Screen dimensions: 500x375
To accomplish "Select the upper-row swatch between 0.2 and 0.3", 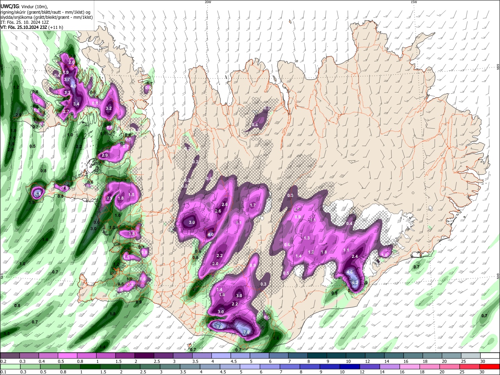I will coord(10,356).
